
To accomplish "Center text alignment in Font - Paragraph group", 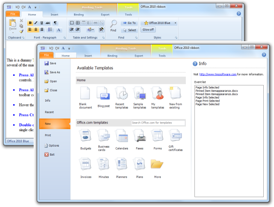I will point(36,30).
